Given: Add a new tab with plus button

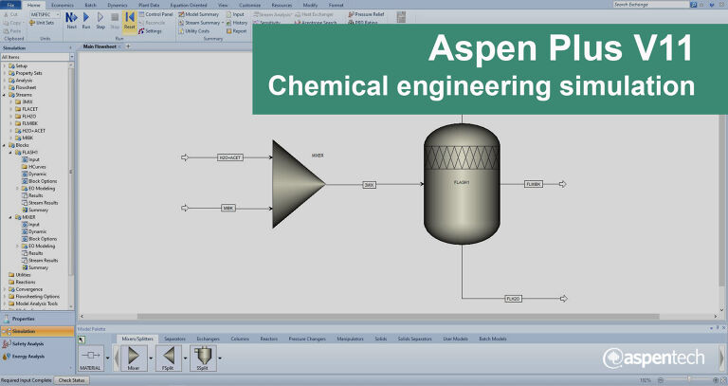Looking at the screenshot, I should click(128, 46).
